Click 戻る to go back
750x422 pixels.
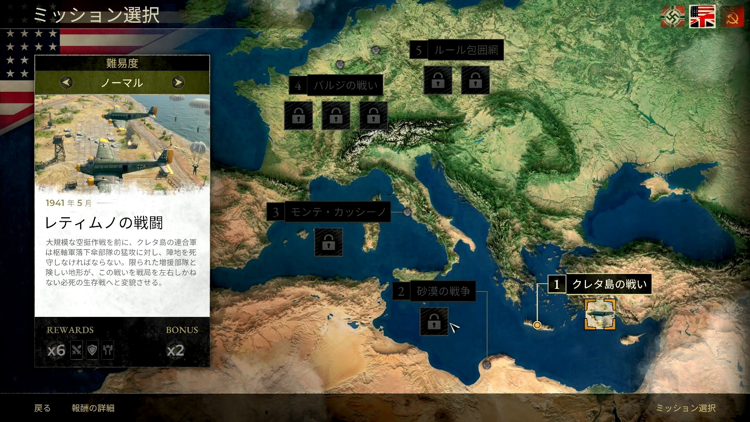click(x=42, y=408)
